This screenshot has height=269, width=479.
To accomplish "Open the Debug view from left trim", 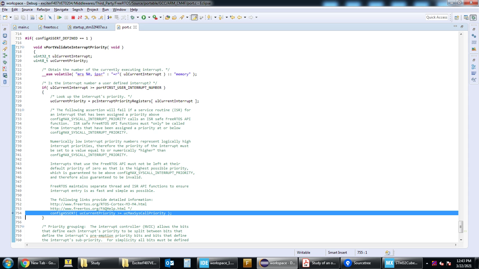I will coord(5,62).
